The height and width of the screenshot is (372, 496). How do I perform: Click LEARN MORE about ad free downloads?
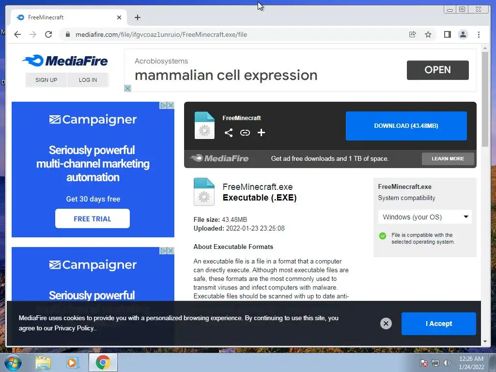pos(448,158)
